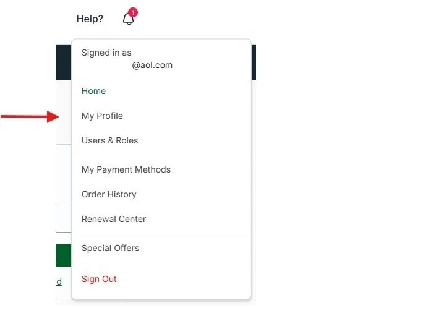
Task: Open My Payment Methods
Action: point(126,169)
